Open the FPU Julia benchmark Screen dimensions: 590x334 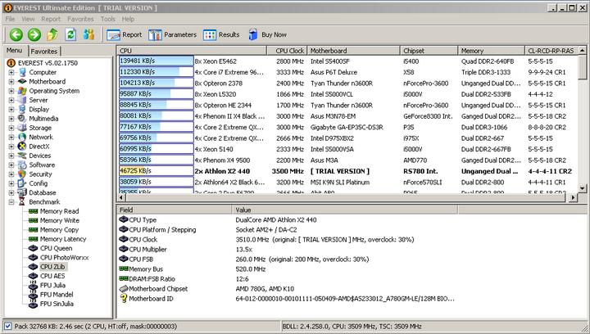pos(52,285)
